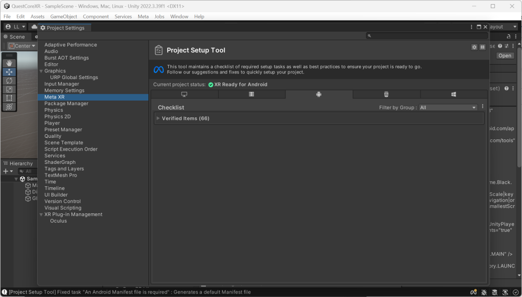Switch to the WebGL HTML5 platform tab

click(386, 94)
